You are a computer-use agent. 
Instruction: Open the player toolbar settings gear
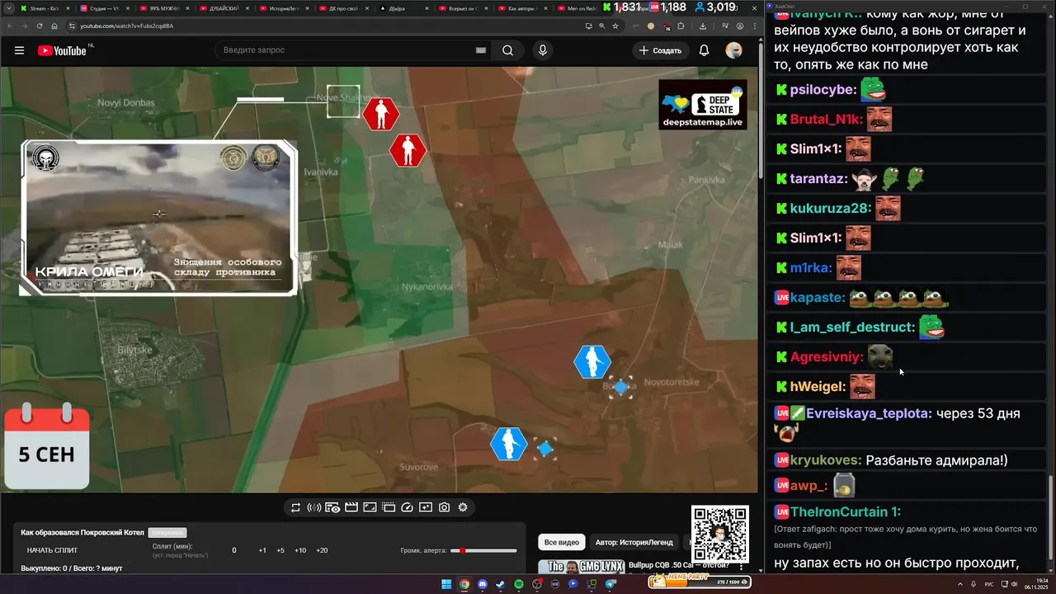click(x=463, y=507)
